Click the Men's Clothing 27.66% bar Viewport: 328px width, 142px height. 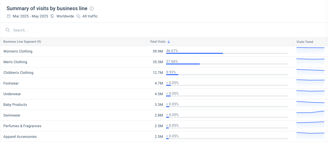[183, 64]
